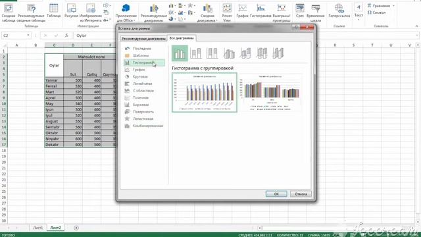
Task: Insert a Timeline (Временная шкала)
Action: tap(316, 13)
